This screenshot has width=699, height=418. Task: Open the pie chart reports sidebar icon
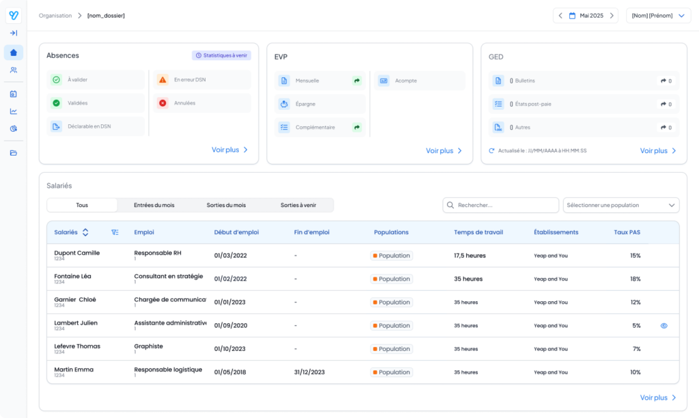(x=13, y=128)
